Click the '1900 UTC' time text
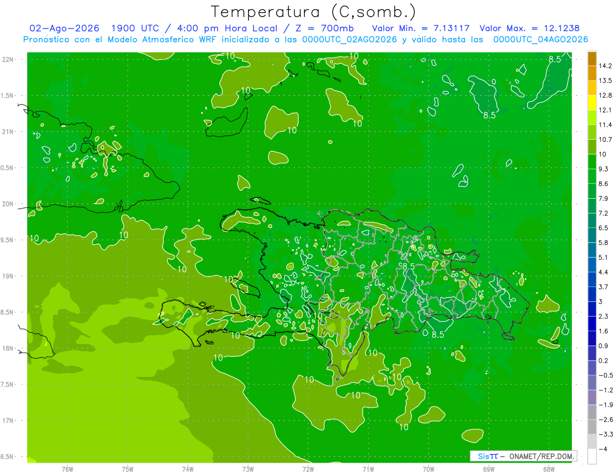 134,28
